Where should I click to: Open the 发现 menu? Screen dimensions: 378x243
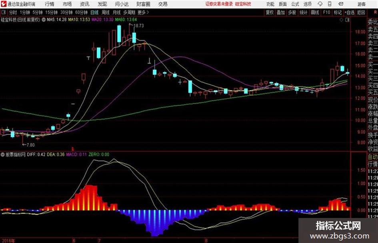[x=102, y=4]
